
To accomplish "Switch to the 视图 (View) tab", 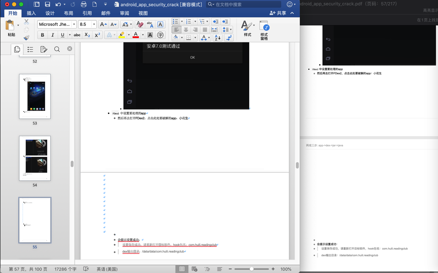I will point(143,13).
